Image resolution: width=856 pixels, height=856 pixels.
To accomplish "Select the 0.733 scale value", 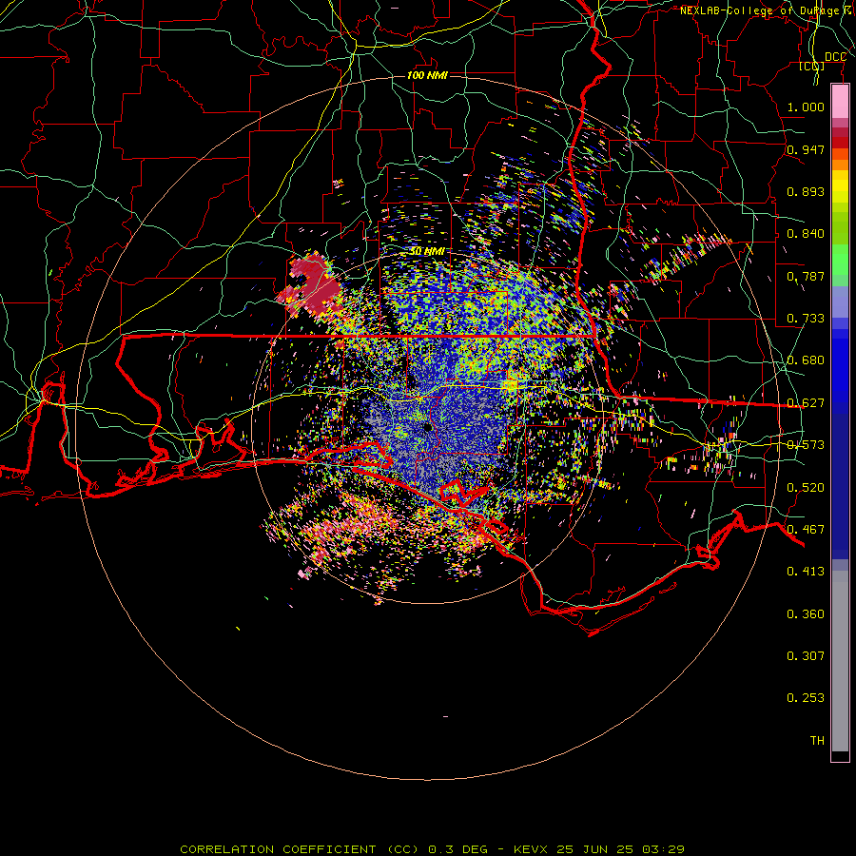I will (x=806, y=319).
